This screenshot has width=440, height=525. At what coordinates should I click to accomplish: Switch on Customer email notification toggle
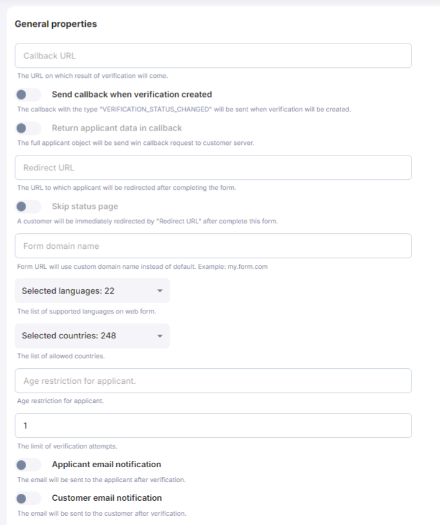27,498
